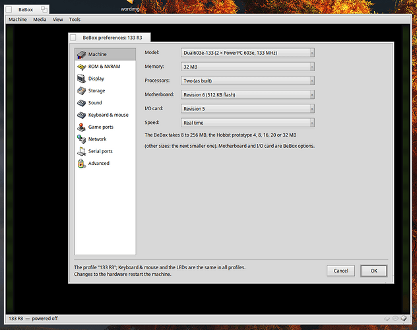This screenshot has height=330, width=417.
Task: Select the Serial ports icon
Action: point(81,151)
